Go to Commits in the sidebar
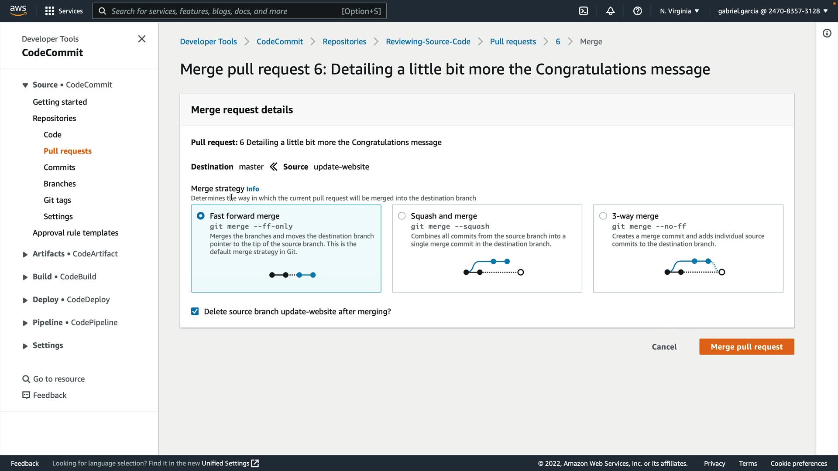Screen dimensions: 838x471 pyautogui.click(x=59, y=167)
